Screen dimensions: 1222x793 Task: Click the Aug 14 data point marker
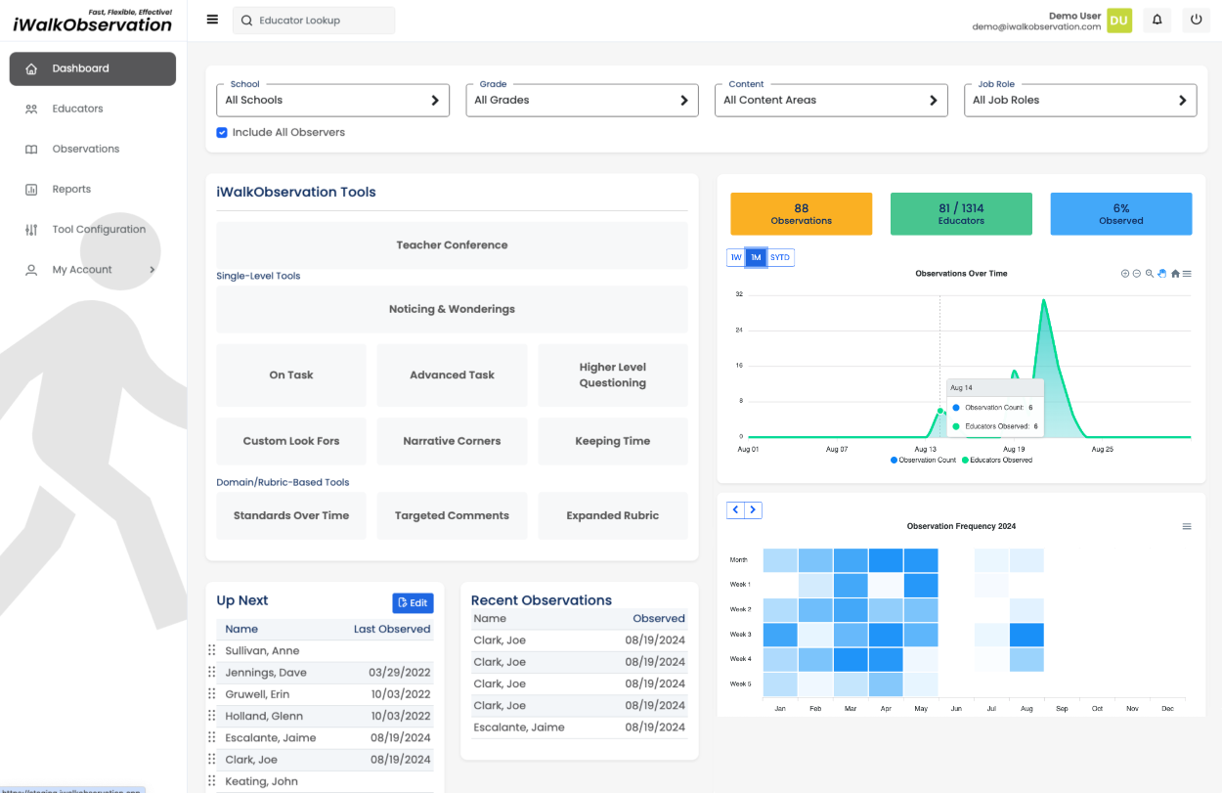[939, 411]
